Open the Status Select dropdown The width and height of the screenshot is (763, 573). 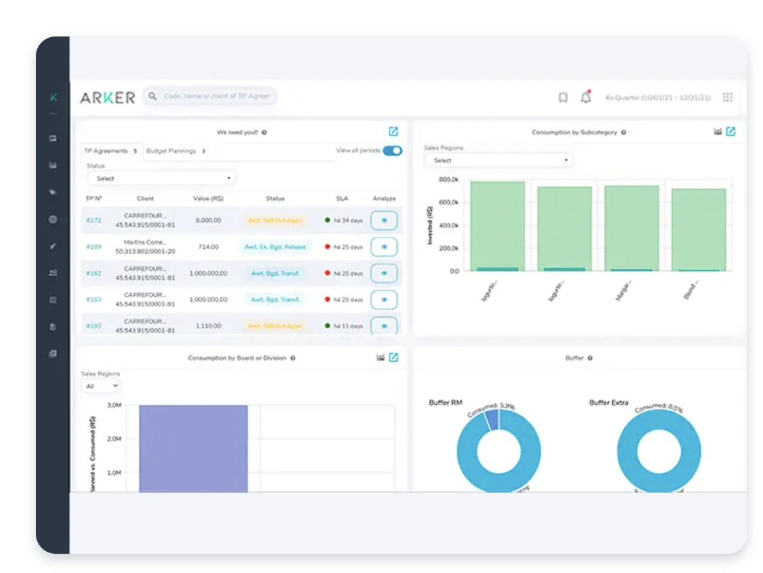pyautogui.click(x=161, y=178)
